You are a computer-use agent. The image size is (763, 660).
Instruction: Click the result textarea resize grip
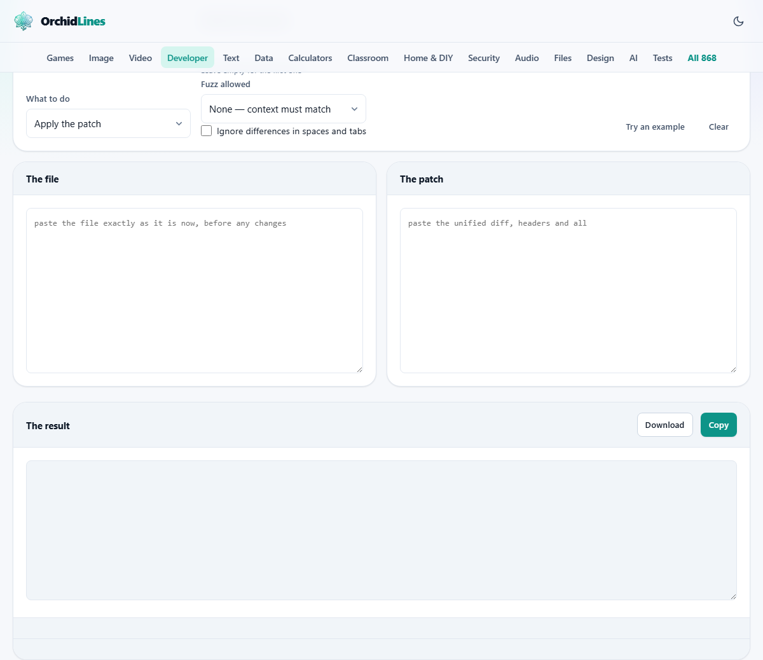733,596
